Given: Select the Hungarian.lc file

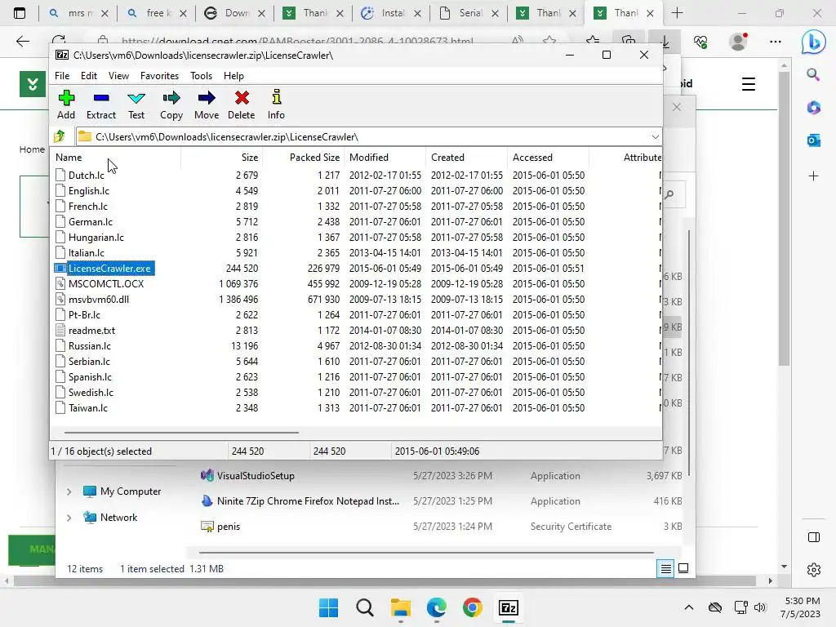Looking at the screenshot, I should pyautogui.click(x=96, y=237).
